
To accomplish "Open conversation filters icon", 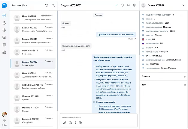I will tap(46, 5).
